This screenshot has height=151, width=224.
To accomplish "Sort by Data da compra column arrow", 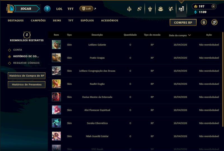I will (190, 35).
